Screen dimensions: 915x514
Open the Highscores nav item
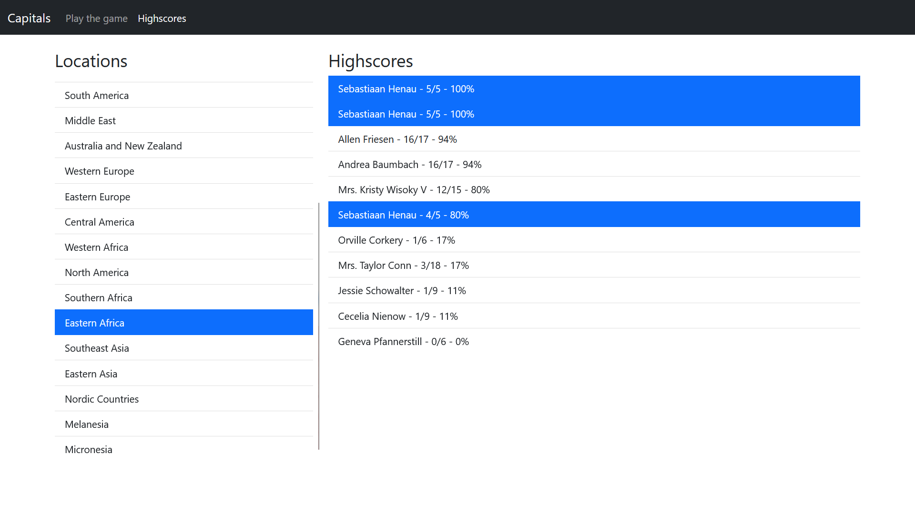coord(162,18)
